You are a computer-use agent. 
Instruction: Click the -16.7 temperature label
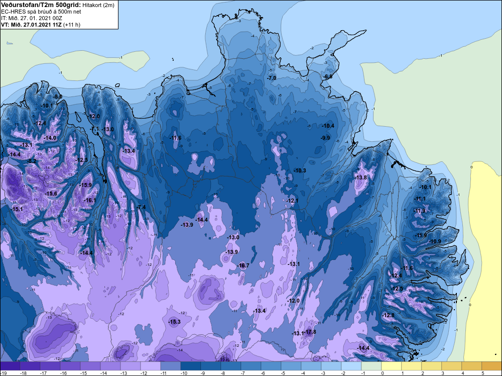(x=243, y=266)
